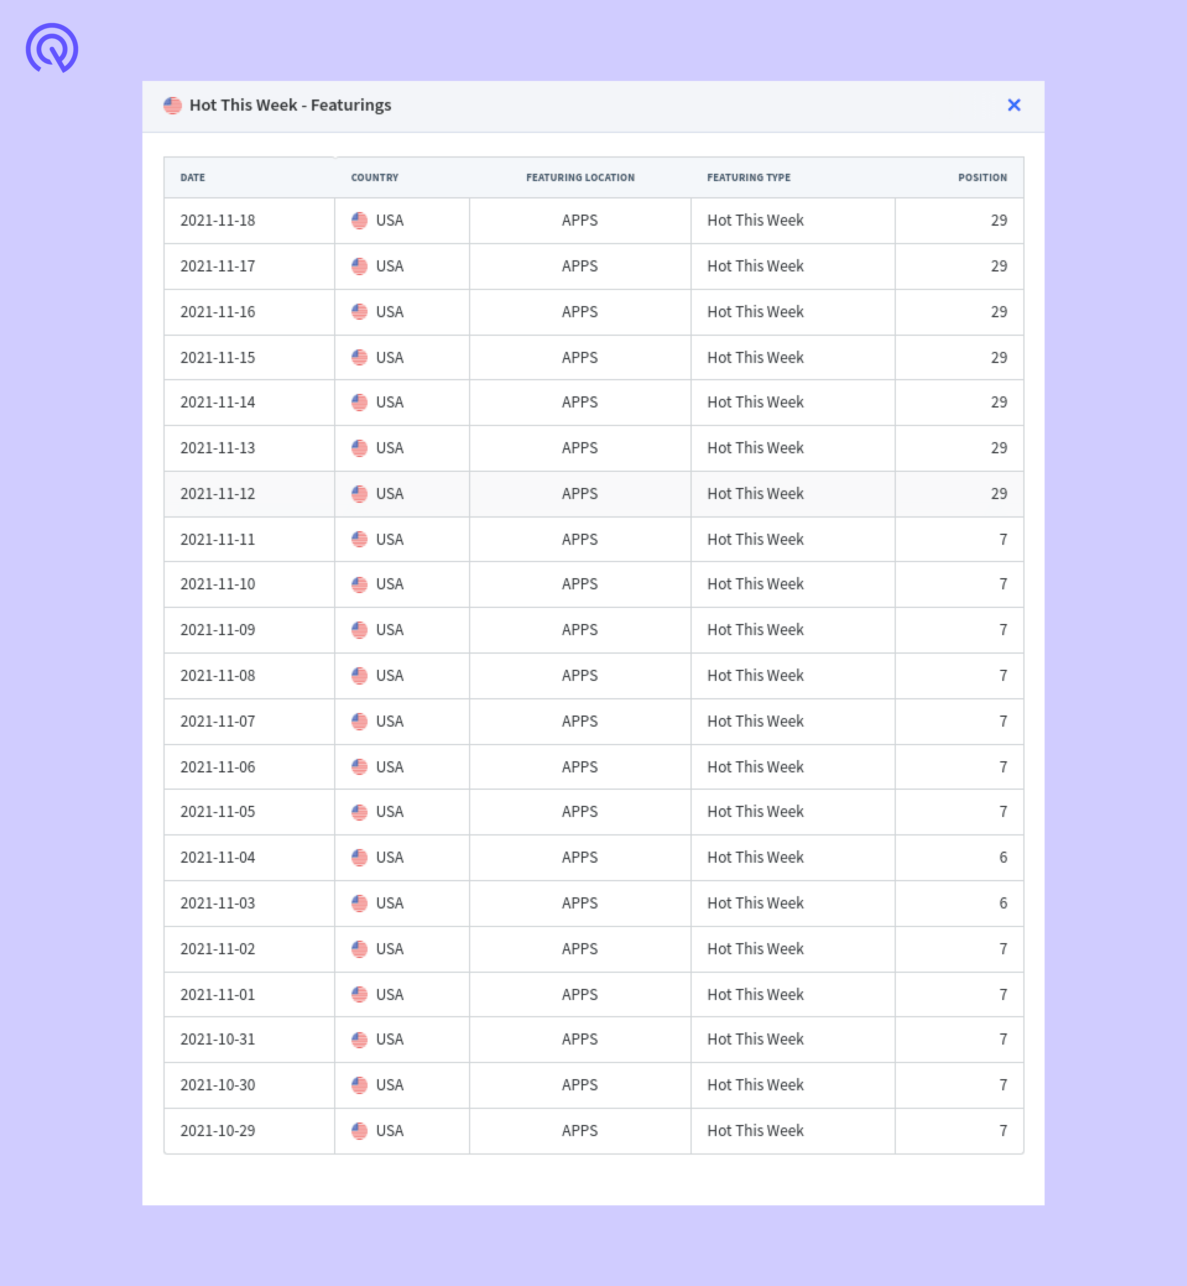Screen dimensions: 1187x1286
Task: Click position 7 in 2021-11-11 row
Action: 1003,539
